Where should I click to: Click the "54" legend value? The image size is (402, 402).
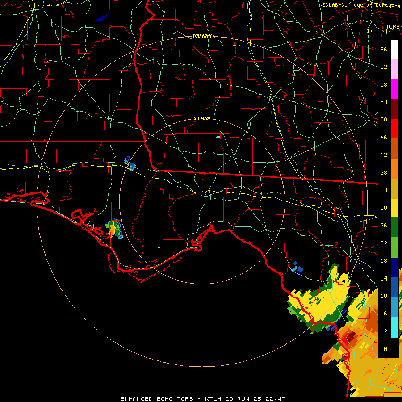[384, 102]
